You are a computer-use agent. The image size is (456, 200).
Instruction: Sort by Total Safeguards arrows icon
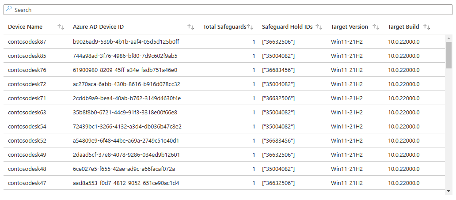click(x=250, y=27)
